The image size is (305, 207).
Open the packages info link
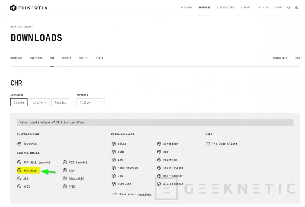point(145,194)
